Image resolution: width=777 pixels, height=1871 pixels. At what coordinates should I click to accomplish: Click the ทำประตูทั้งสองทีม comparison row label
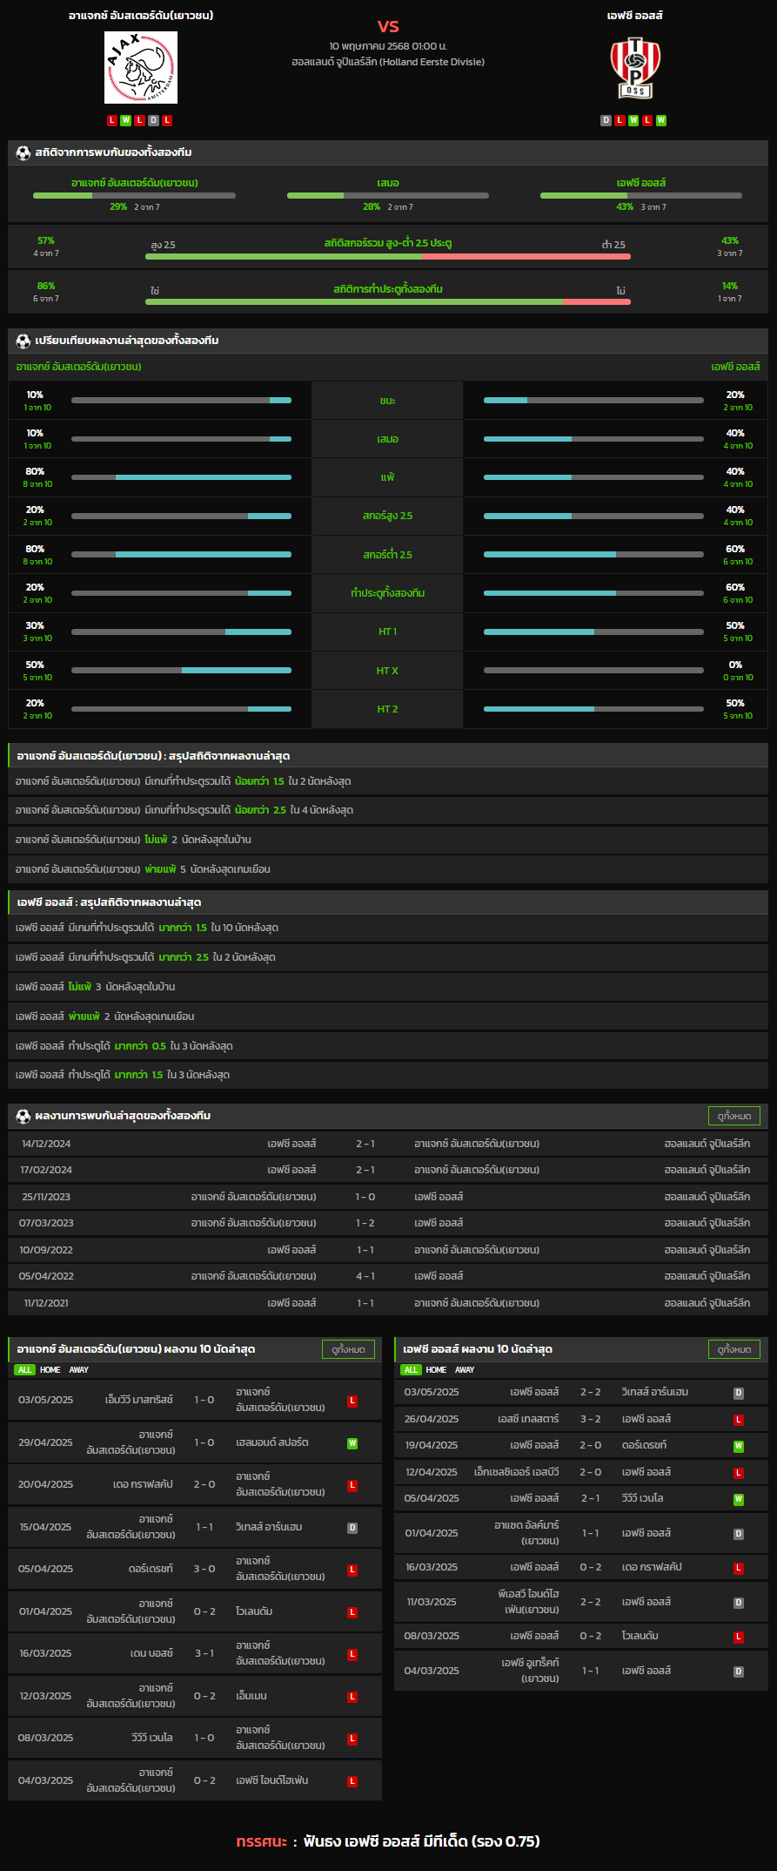[388, 593]
